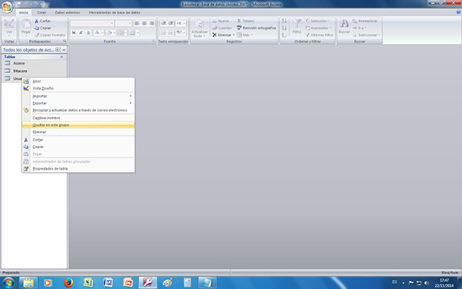Viewport: 462px width, 289px height.
Task: Click the Eliminar X icon in Registros
Action: click(x=215, y=35)
